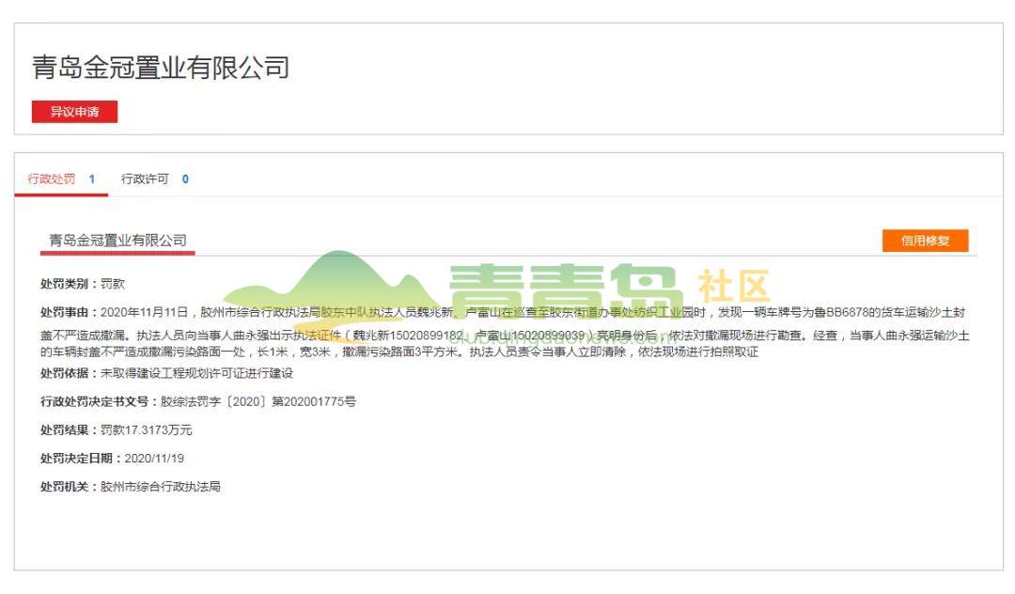Click the 处罚事由 label
Screen dimensions: 1015x594
68,312
